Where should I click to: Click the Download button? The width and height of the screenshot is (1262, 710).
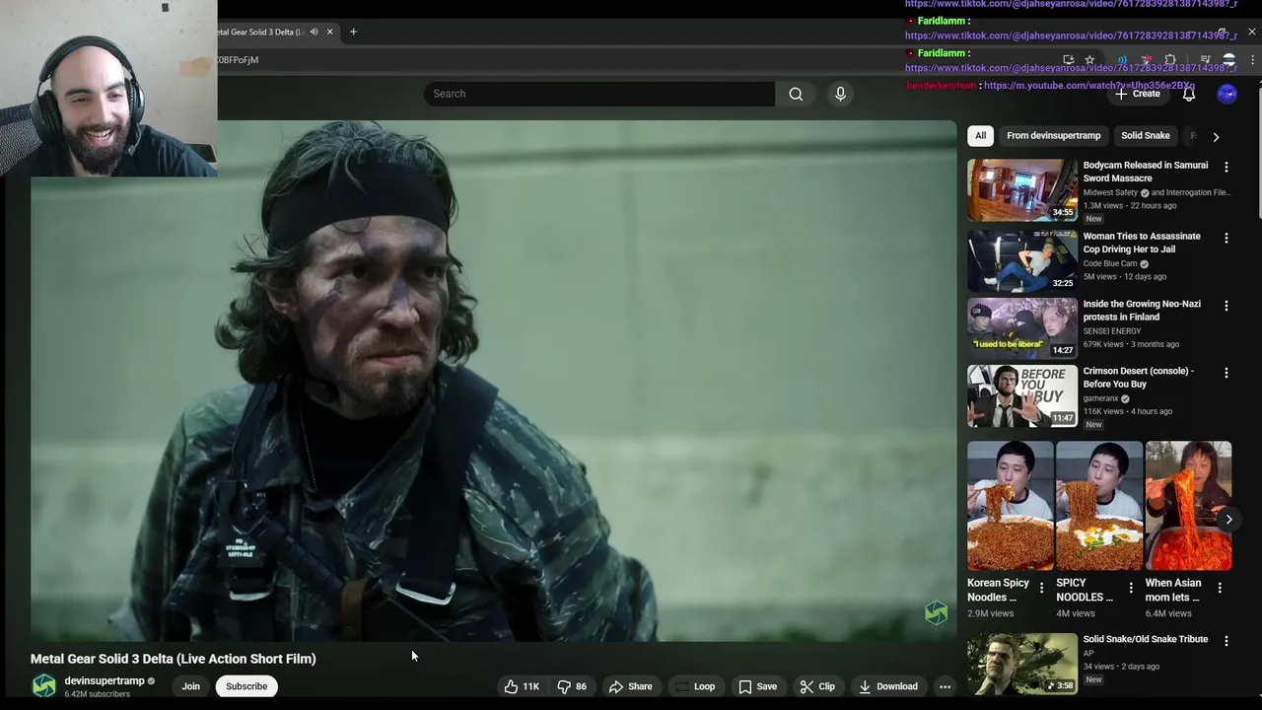pos(888,686)
